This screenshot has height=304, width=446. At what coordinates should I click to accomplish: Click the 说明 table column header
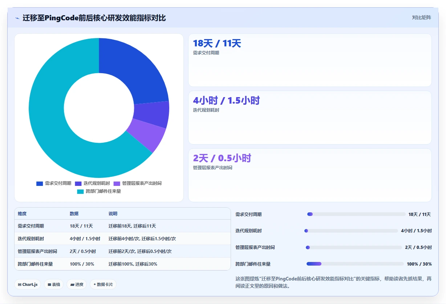click(113, 214)
